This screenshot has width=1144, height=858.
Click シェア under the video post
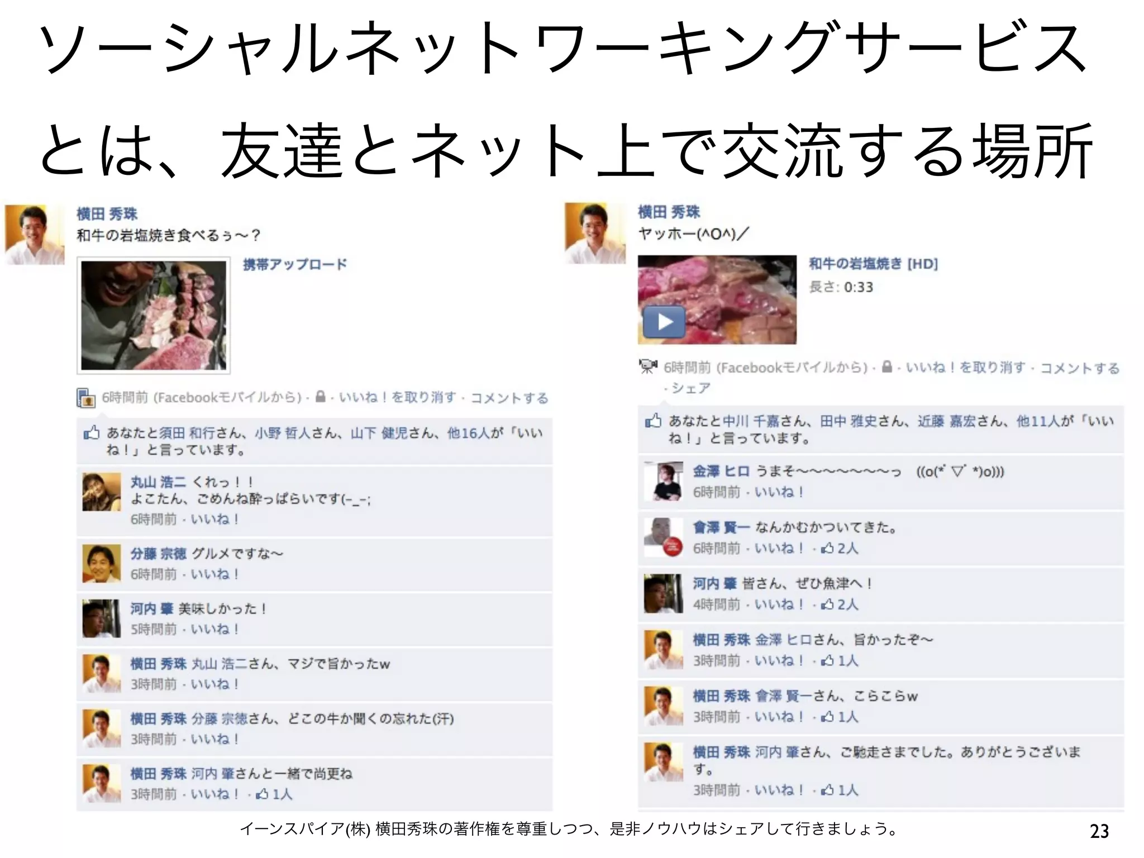[691, 388]
